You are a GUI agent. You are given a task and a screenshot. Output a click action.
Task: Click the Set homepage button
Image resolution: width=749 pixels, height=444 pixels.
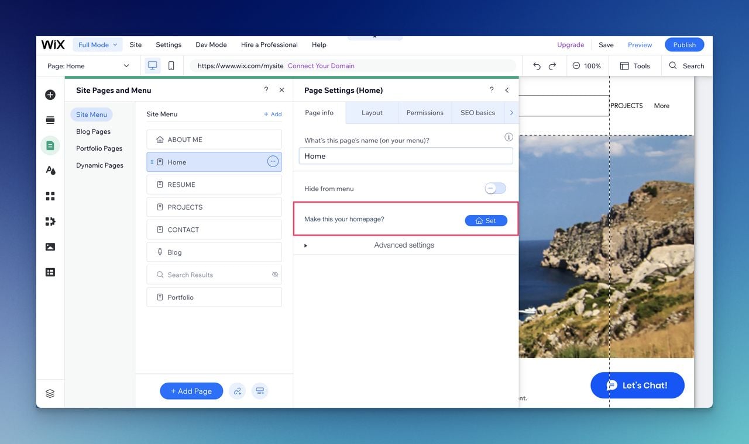[486, 220]
